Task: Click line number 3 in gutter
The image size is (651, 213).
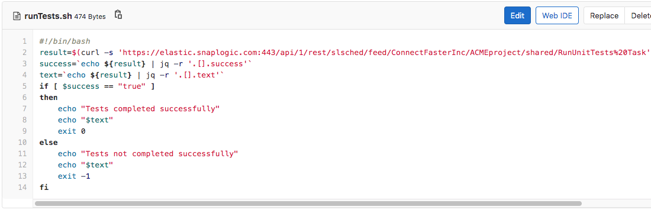Action: pyautogui.click(x=24, y=63)
